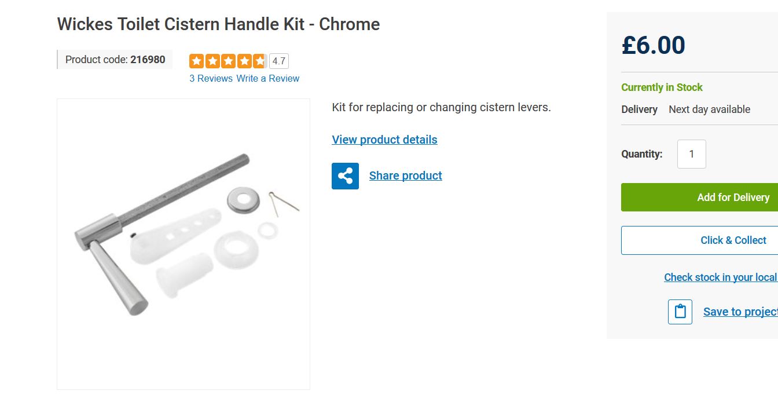Click the Currently in Stock status text
Screen dimensions: 778x402
662,87
